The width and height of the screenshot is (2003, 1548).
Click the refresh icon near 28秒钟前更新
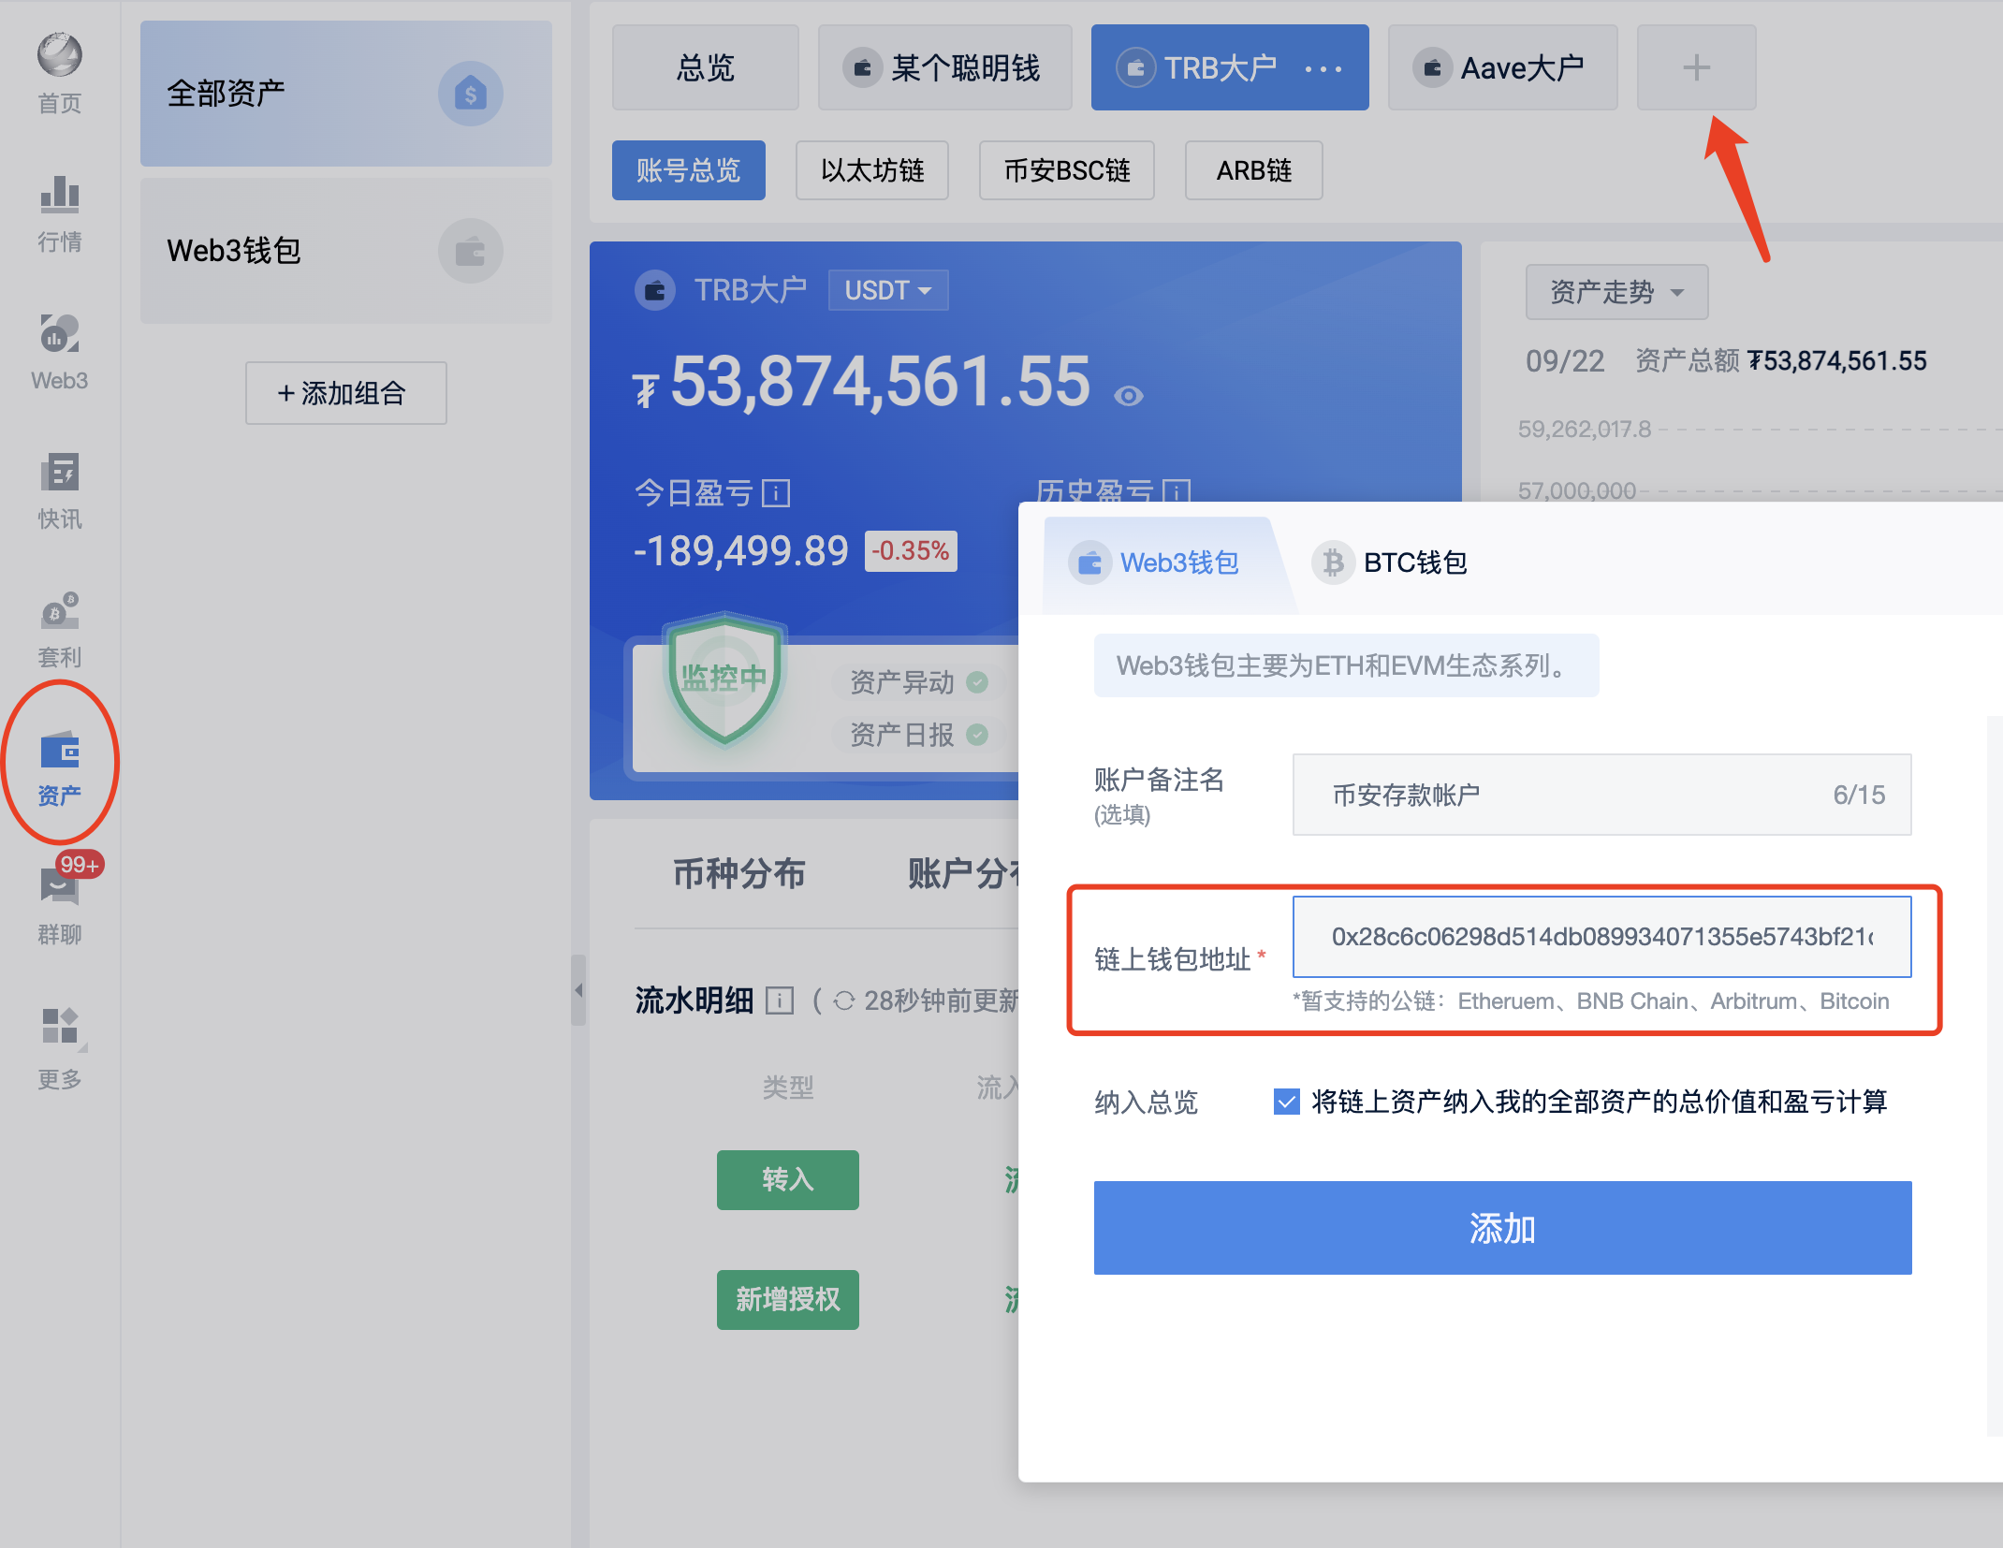point(843,1000)
